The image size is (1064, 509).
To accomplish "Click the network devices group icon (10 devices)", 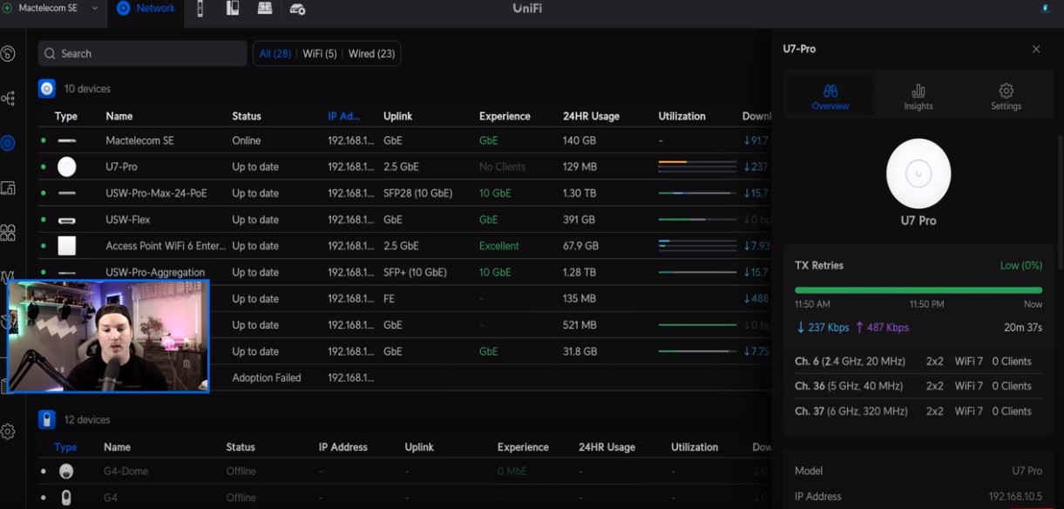I will (x=47, y=89).
